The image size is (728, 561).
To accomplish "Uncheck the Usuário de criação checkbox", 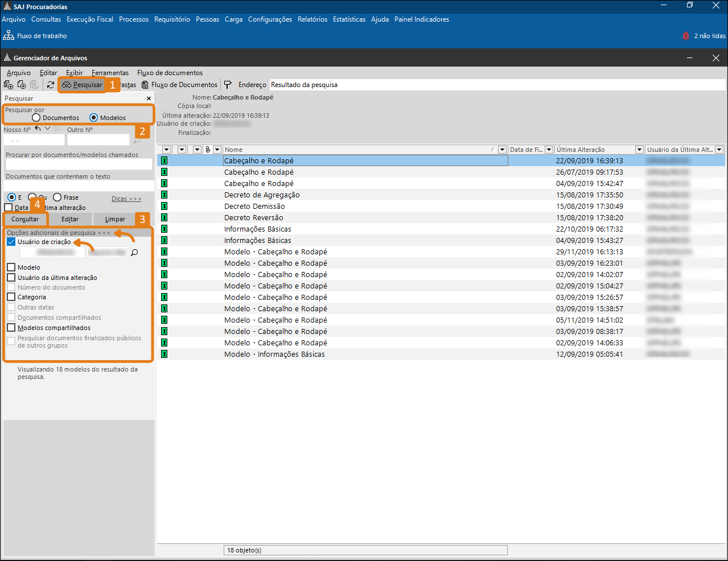I will click(x=11, y=242).
